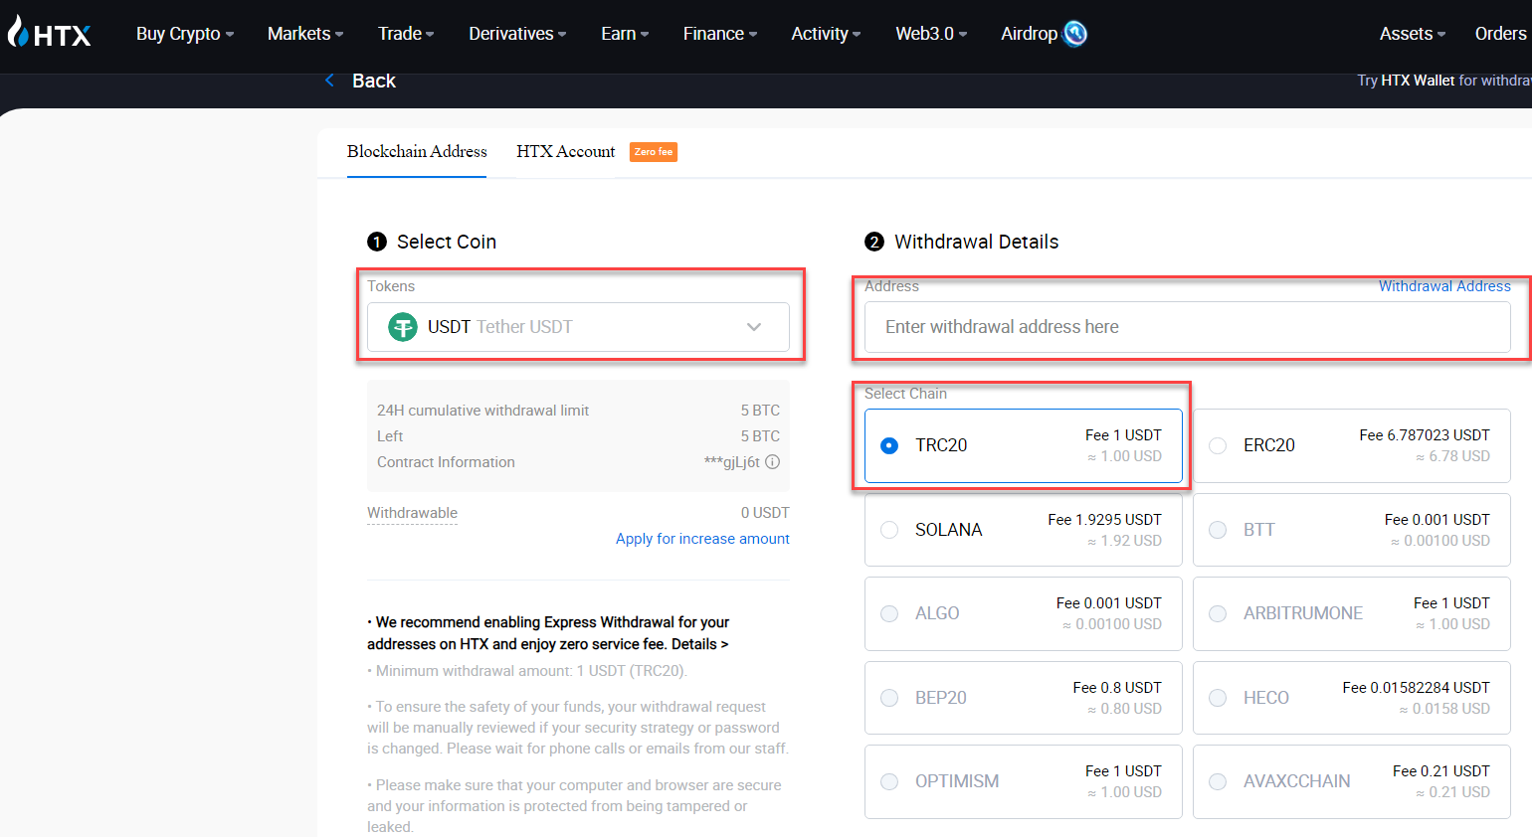
Task: Open the Activity dropdown menu
Action: pyautogui.click(x=826, y=34)
